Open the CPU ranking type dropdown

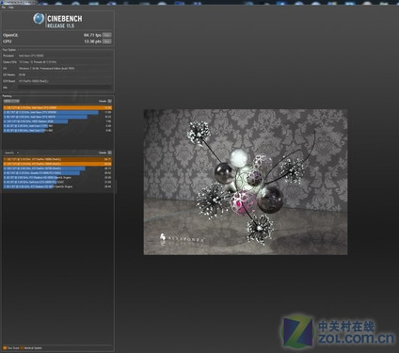pyautogui.click(x=11, y=101)
